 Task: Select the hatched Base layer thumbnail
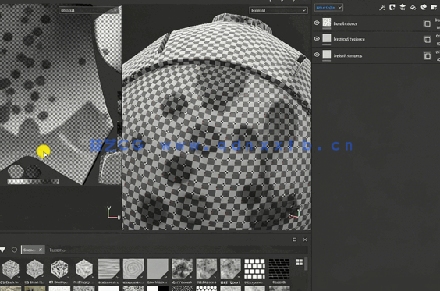pos(327,23)
